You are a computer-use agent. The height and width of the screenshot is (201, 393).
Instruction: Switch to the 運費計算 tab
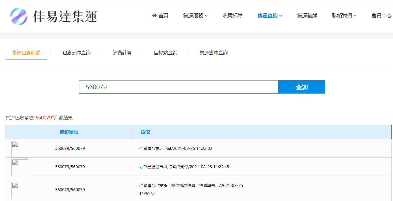pyautogui.click(x=122, y=53)
